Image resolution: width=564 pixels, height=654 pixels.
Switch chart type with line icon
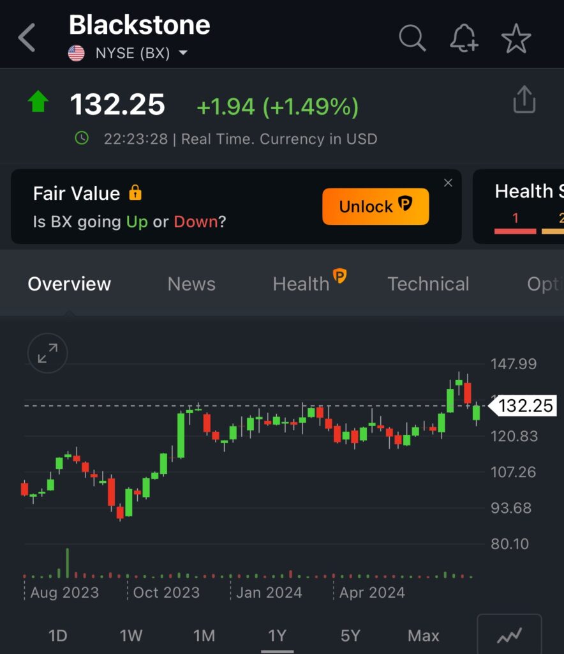[x=509, y=635]
